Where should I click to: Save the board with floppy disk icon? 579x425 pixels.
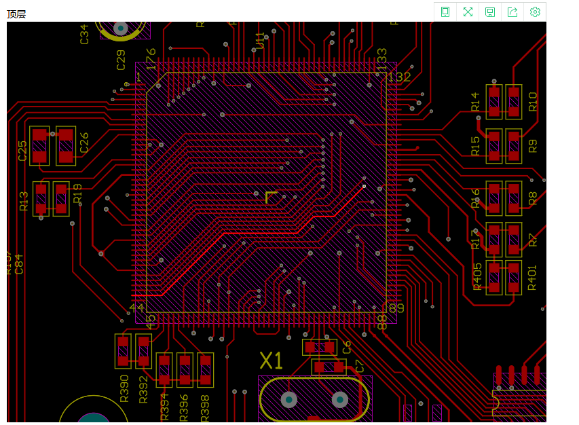490,12
